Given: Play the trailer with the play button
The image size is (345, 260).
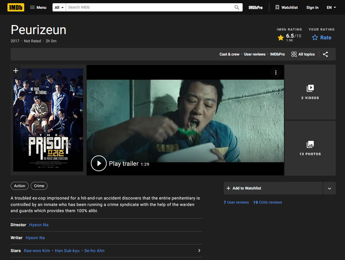Looking at the screenshot, I should [x=98, y=163].
